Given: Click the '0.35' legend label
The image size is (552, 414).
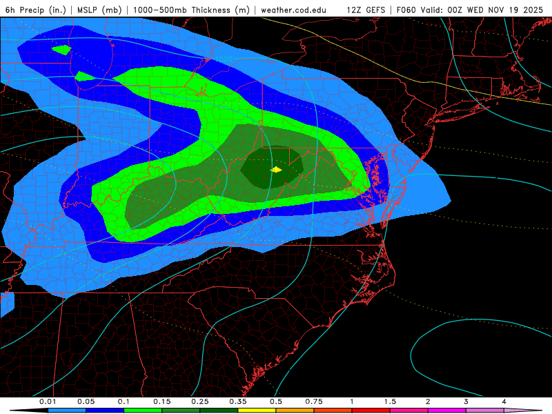Looking at the screenshot, I should click(238, 402).
